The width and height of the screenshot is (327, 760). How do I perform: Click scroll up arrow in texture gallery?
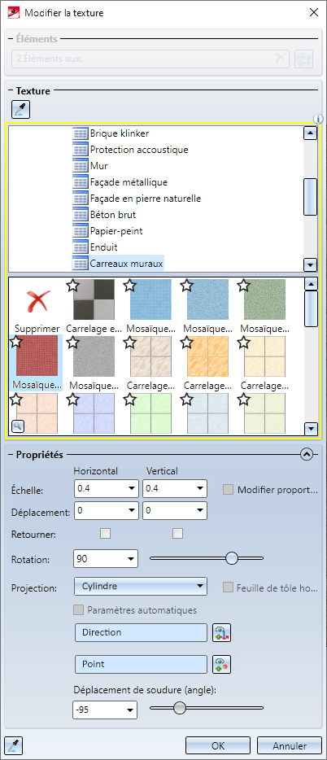(311, 283)
